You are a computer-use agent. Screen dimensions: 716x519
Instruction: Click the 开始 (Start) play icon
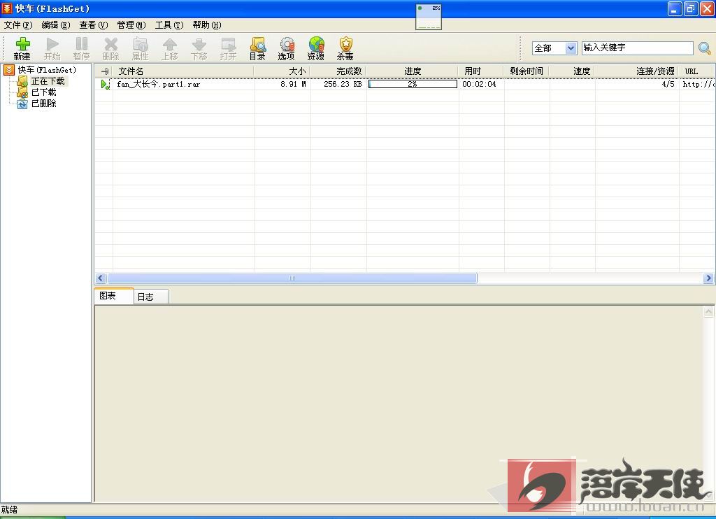coord(52,44)
